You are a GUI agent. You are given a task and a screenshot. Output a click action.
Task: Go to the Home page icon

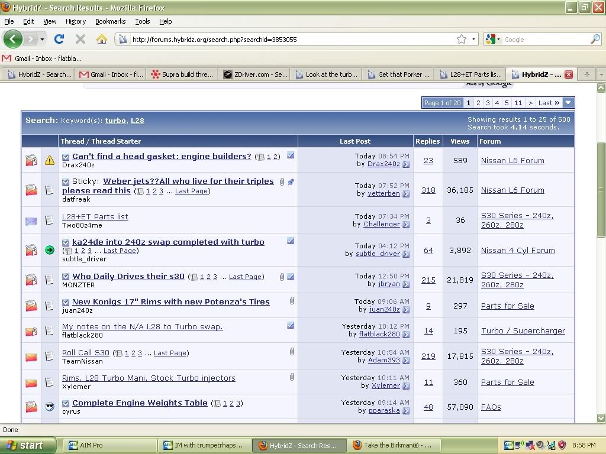pos(102,40)
